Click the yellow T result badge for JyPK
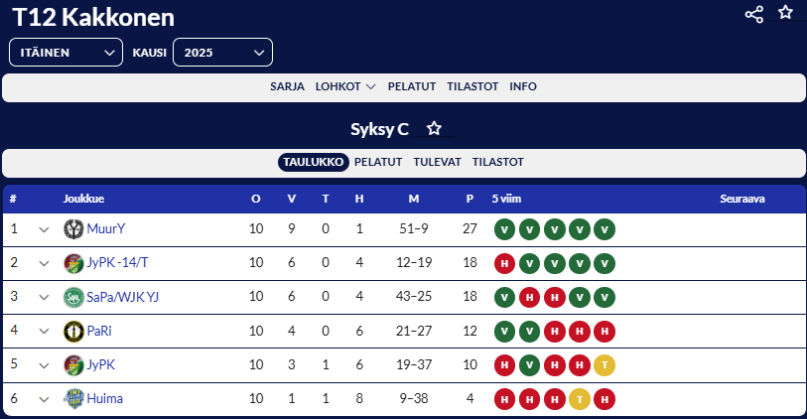This screenshot has height=419, width=807. (x=604, y=364)
